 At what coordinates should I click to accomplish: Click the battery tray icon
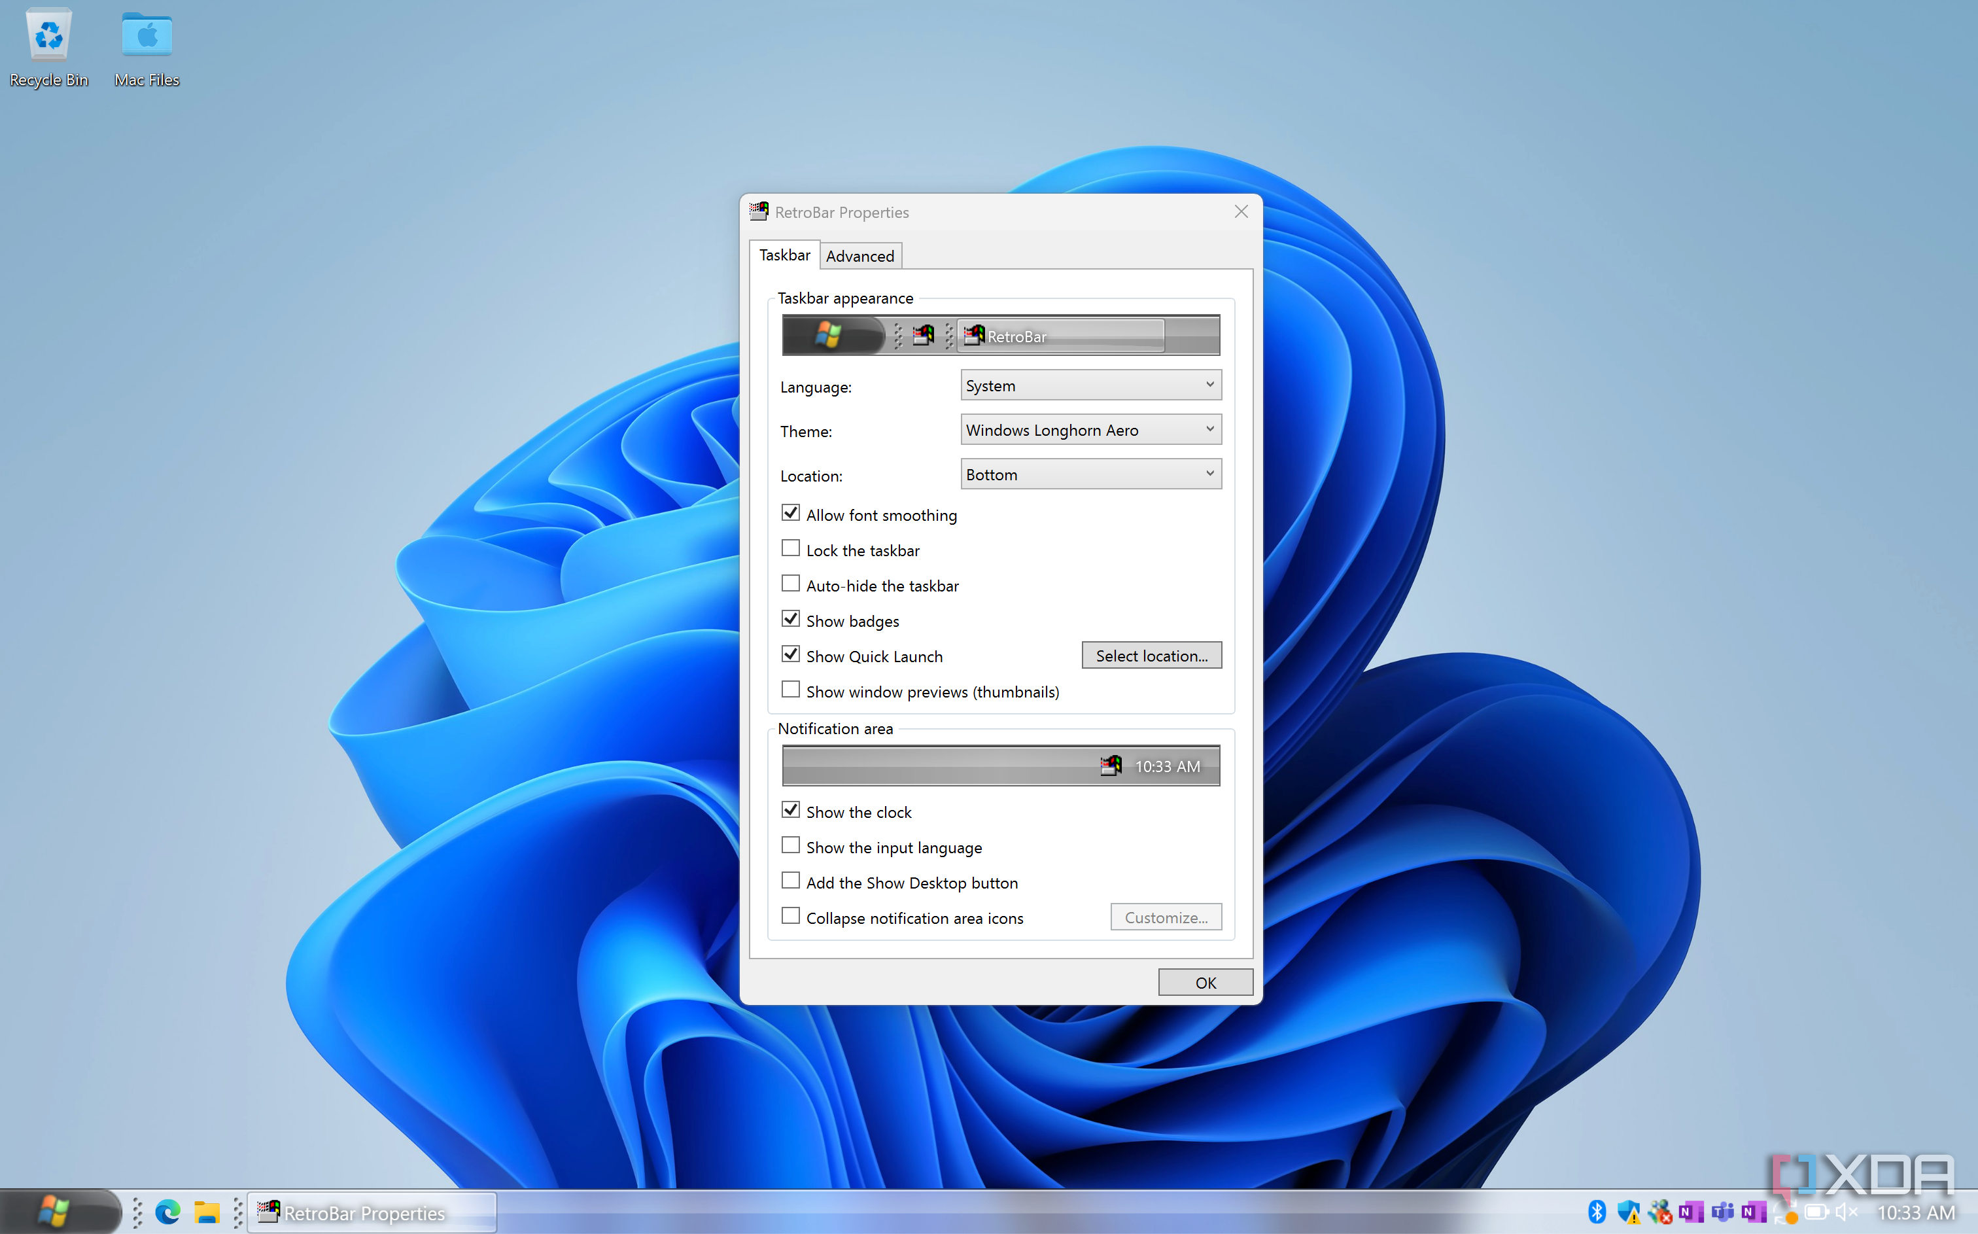click(x=1816, y=1212)
